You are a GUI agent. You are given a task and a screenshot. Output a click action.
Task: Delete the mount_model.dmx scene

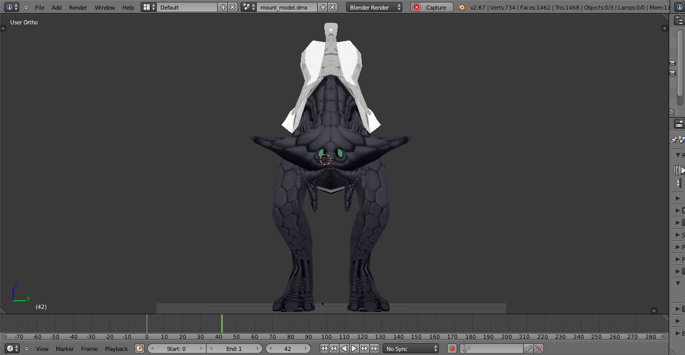coord(332,7)
